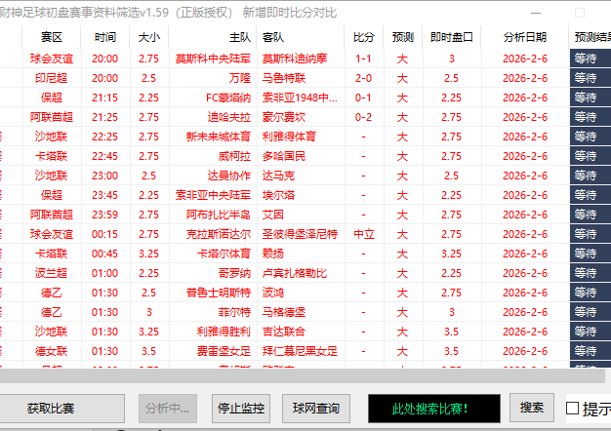Click the 即时盘口 column header

[451, 37]
